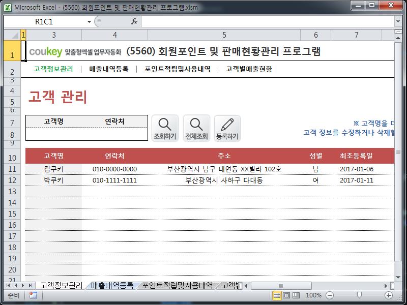Click address cell with XX빌라 102호

click(x=224, y=169)
